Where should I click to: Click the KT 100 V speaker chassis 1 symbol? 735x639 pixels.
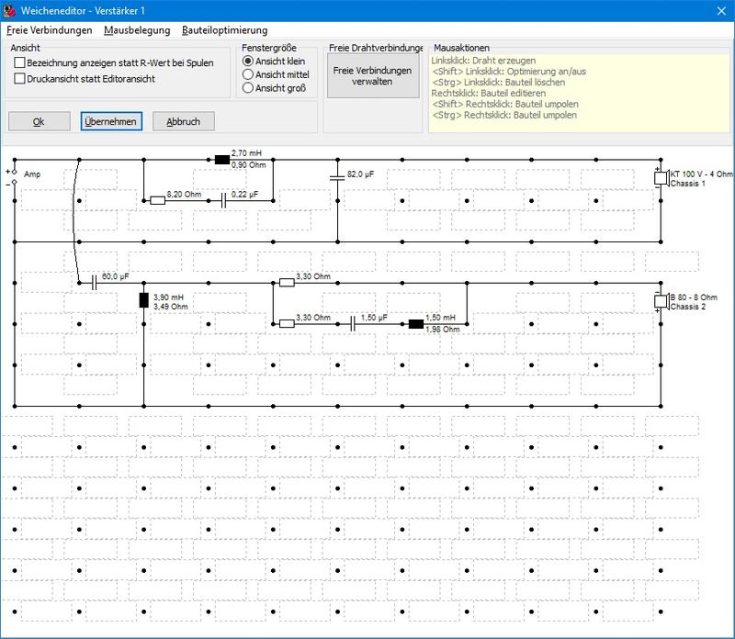coord(661,178)
